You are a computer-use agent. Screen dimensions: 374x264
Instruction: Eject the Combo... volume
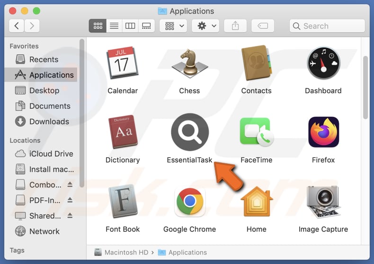coord(70,185)
